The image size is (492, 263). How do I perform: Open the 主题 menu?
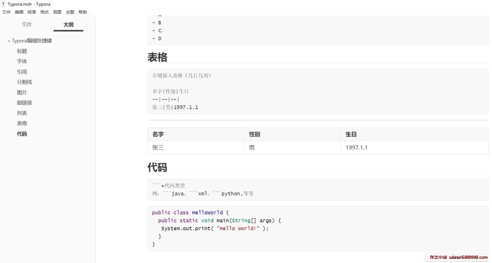coord(70,12)
